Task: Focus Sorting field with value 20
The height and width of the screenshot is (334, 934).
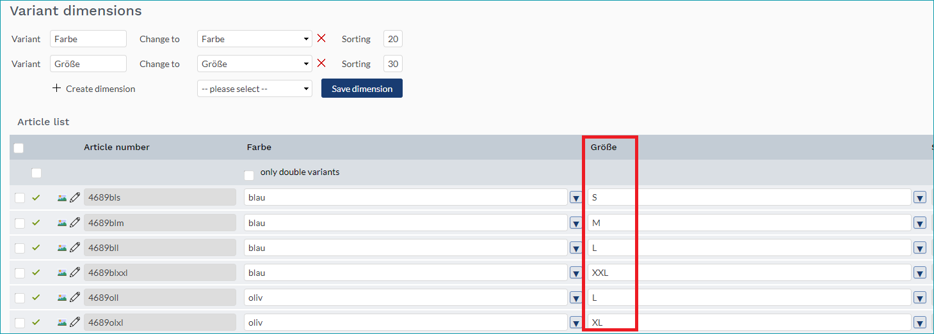Action: pos(393,38)
